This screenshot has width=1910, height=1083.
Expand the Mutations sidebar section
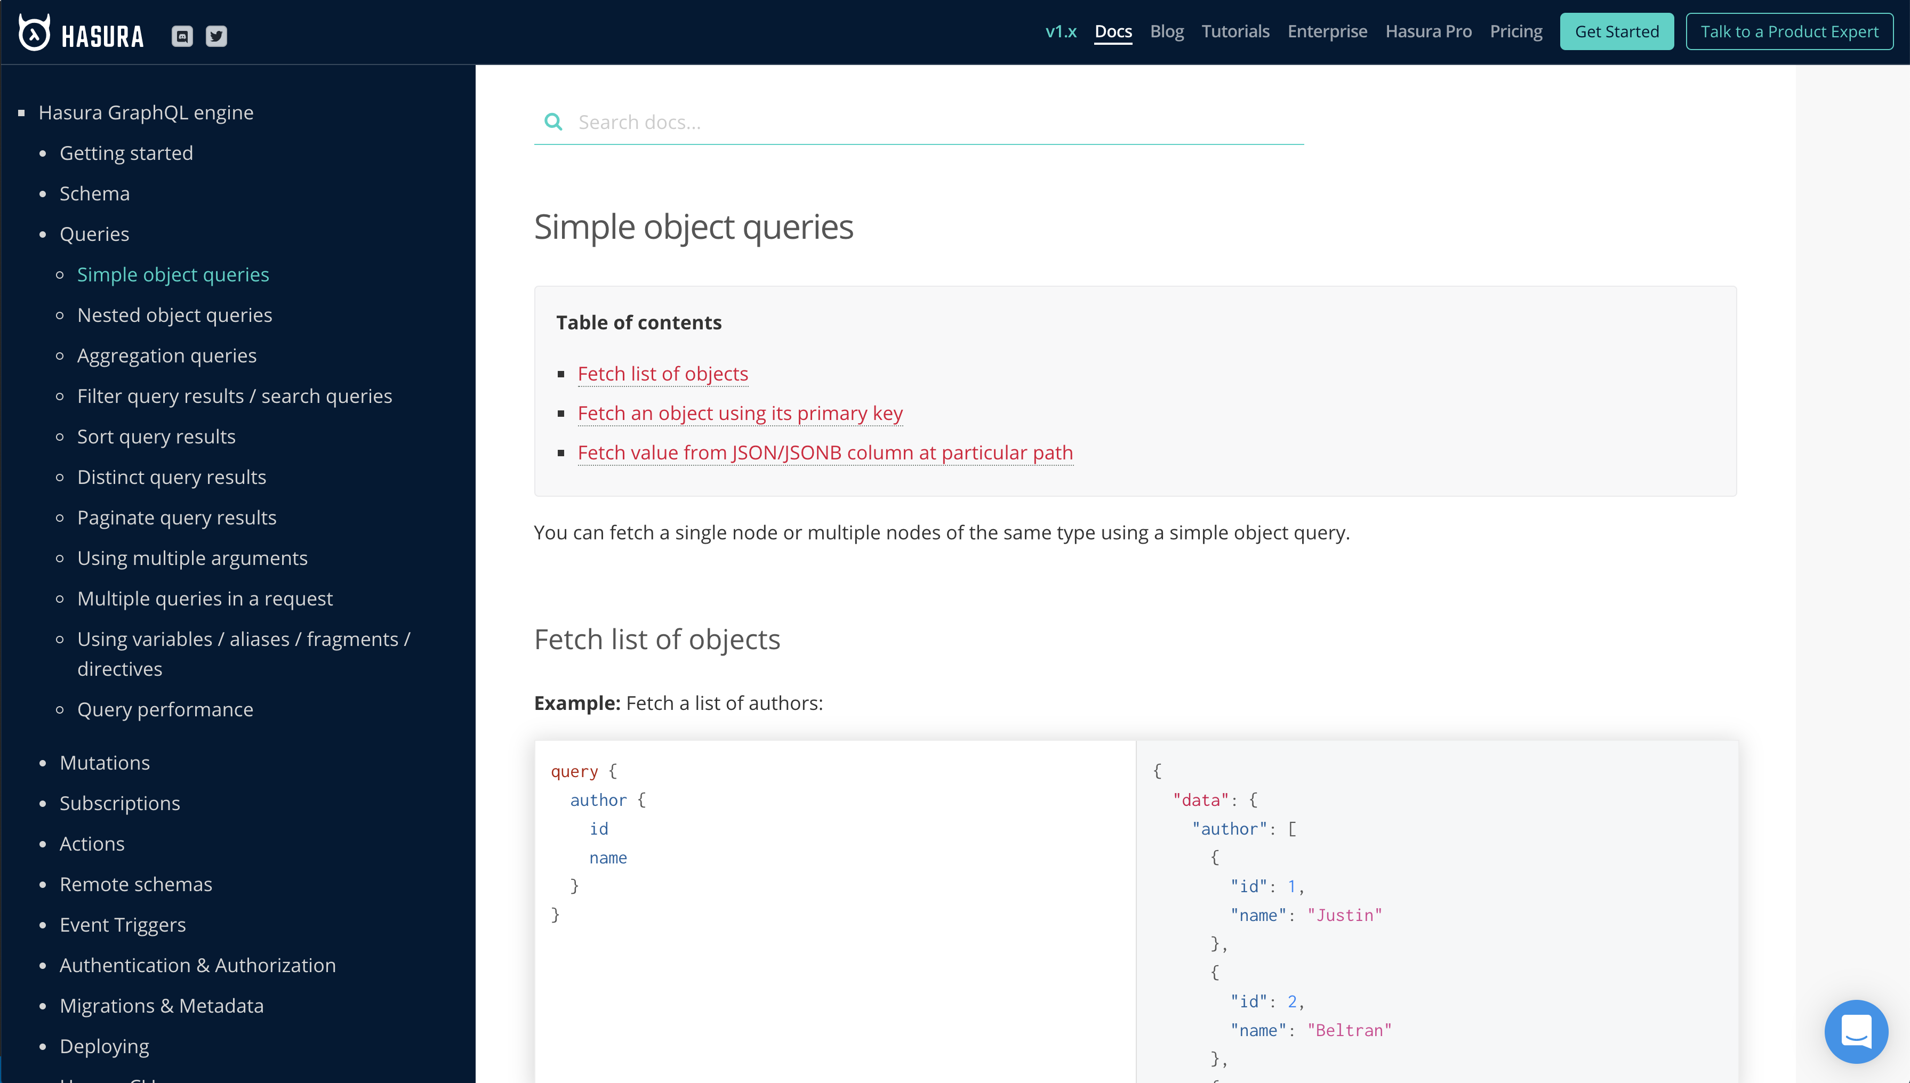click(x=104, y=762)
